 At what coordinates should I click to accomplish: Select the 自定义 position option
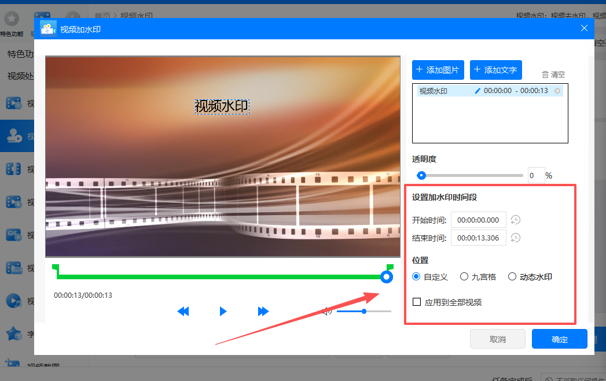(x=416, y=276)
